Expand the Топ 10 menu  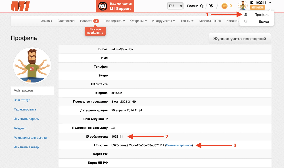[187, 21]
